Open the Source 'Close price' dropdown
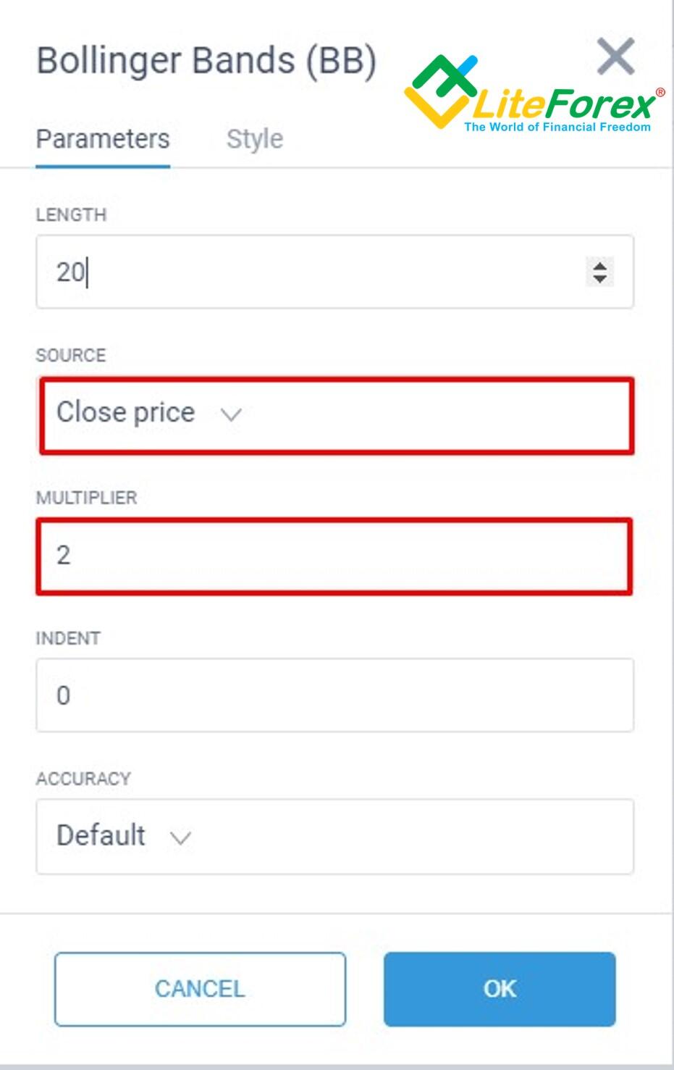 click(336, 415)
